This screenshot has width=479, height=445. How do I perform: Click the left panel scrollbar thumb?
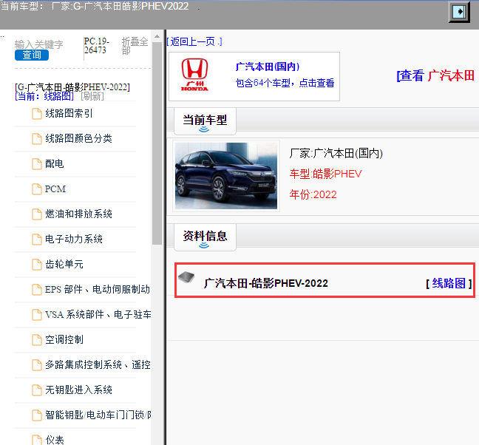click(157, 143)
